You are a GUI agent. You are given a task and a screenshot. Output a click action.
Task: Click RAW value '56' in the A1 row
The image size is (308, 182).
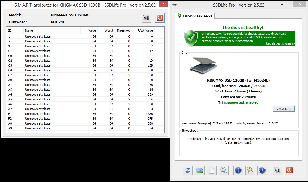(151, 85)
